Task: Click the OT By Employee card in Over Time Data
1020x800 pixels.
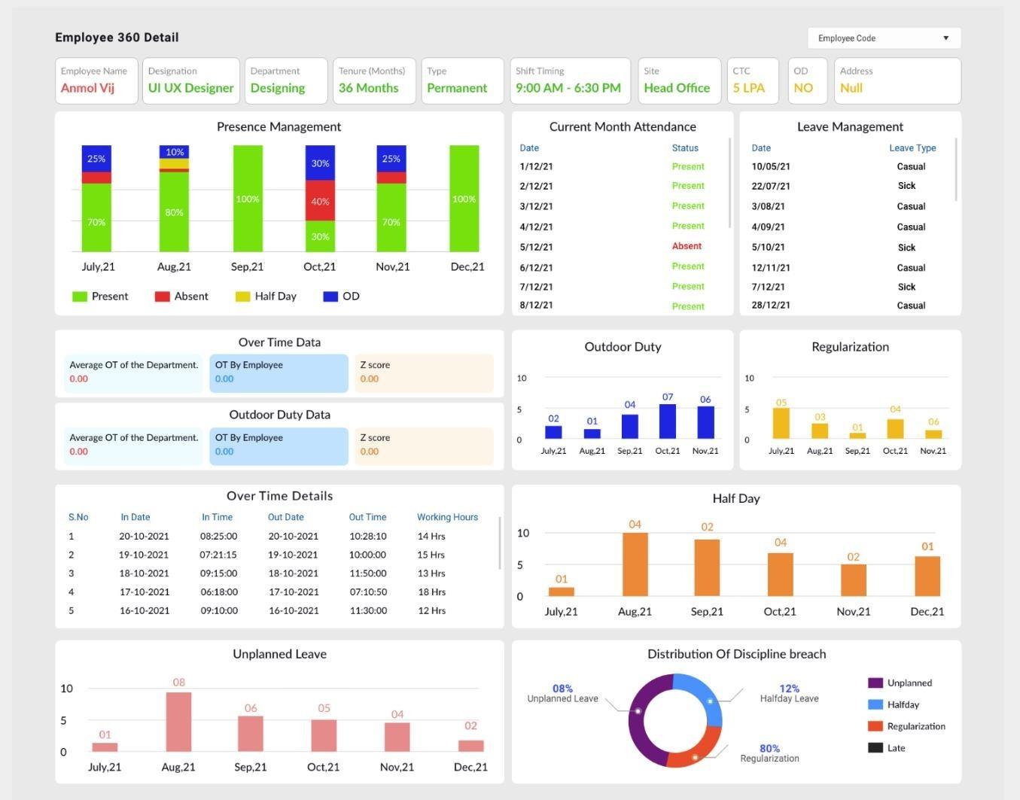Action: 279,373
